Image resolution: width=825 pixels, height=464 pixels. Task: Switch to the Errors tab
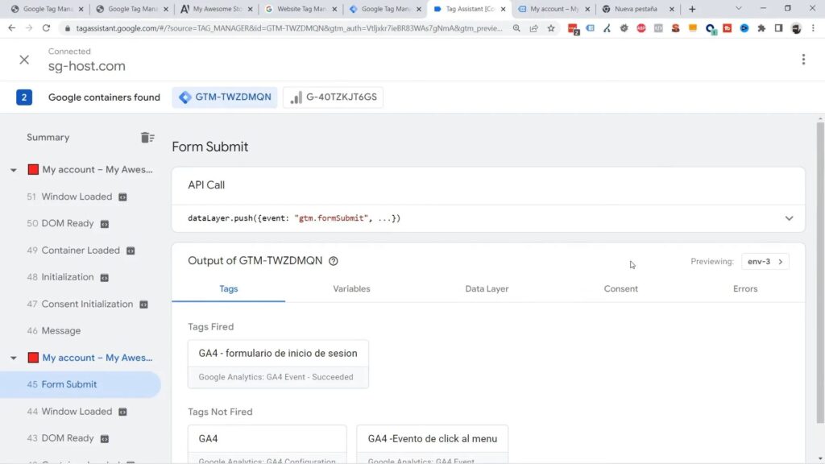[745, 289]
